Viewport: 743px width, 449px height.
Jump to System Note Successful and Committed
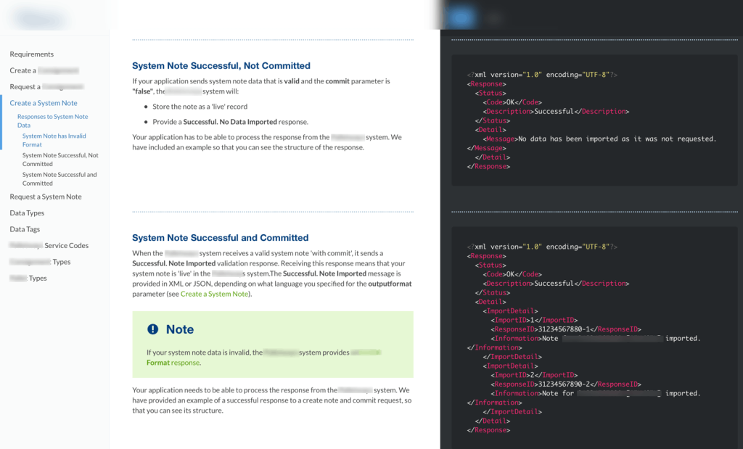pos(59,179)
